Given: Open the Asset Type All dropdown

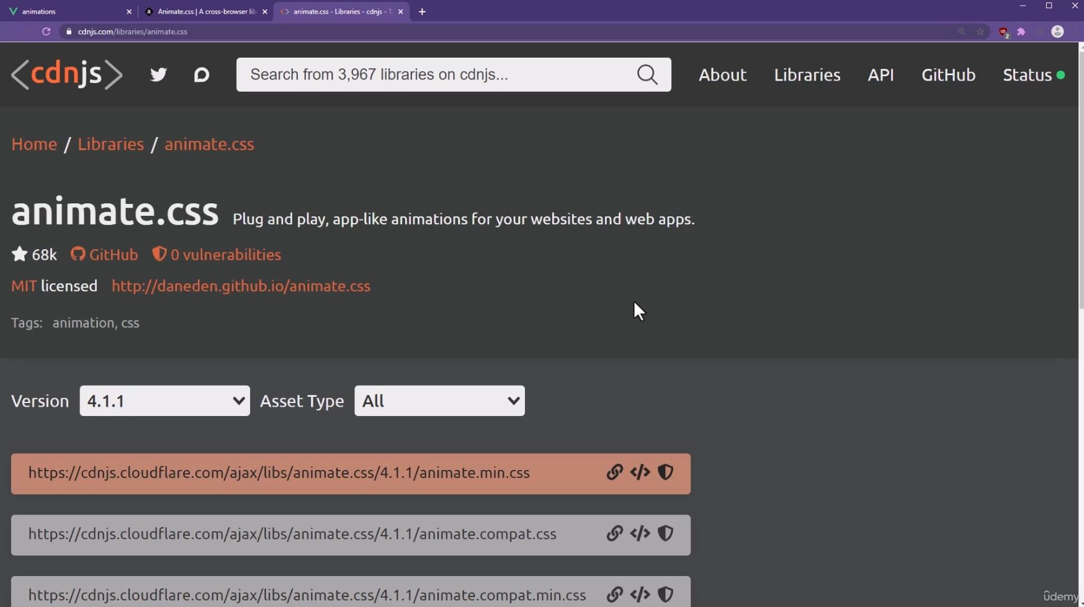Looking at the screenshot, I should (439, 401).
